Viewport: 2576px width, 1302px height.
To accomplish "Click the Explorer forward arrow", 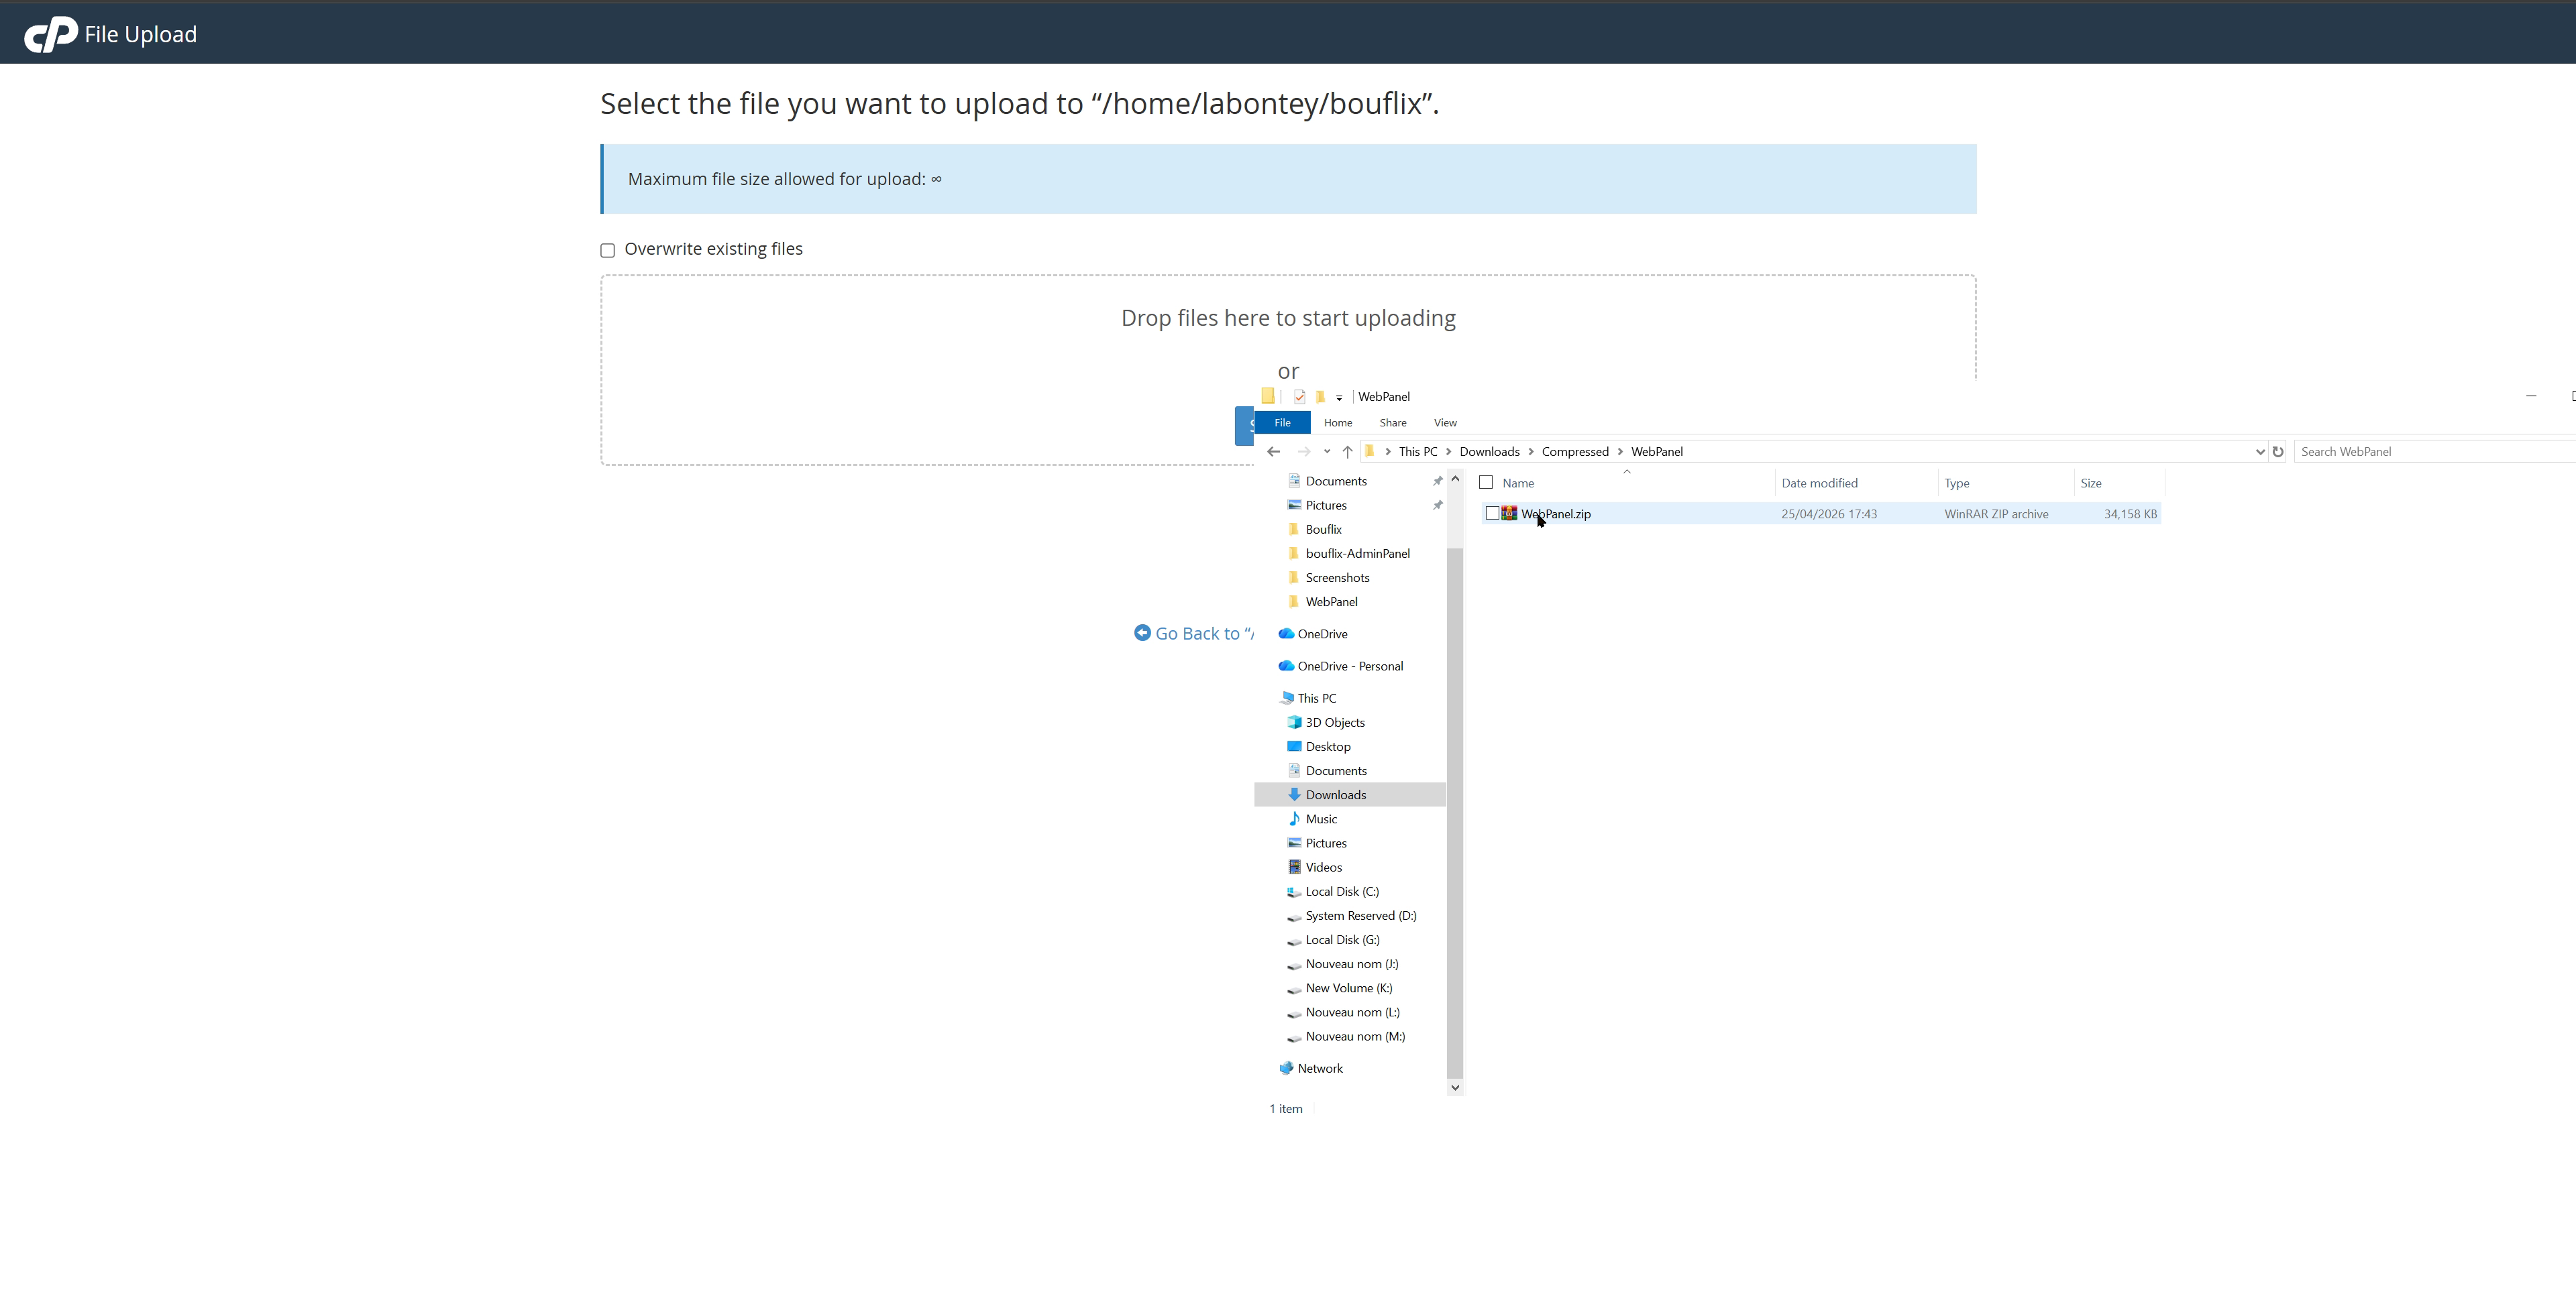I will [x=1303, y=452].
